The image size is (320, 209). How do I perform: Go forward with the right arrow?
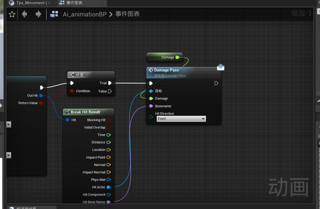tap(38, 14)
